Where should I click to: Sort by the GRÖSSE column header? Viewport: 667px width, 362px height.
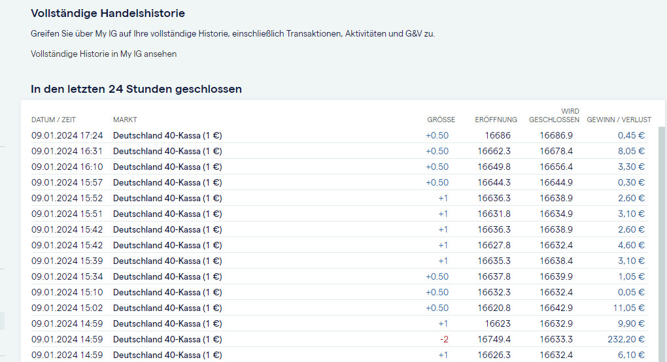(x=441, y=120)
